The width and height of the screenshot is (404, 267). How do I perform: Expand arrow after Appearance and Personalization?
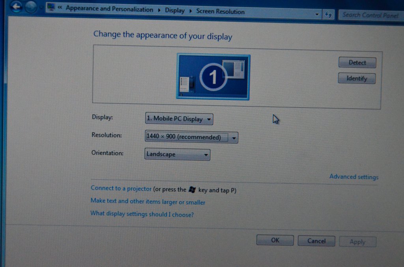pos(159,10)
